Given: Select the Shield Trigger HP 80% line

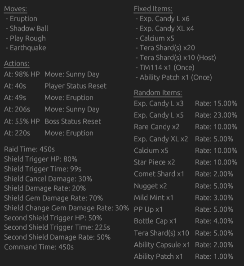Looking at the screenshot, I should [41, 159].
